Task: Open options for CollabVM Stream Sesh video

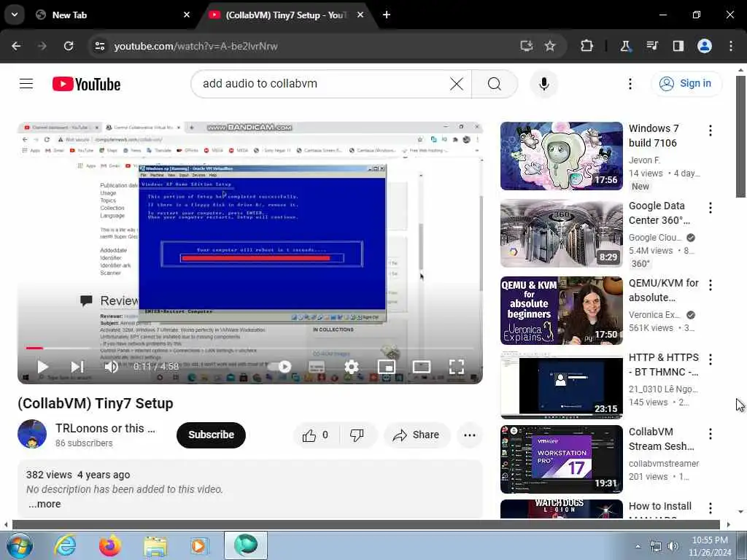Action: point(710,433)
